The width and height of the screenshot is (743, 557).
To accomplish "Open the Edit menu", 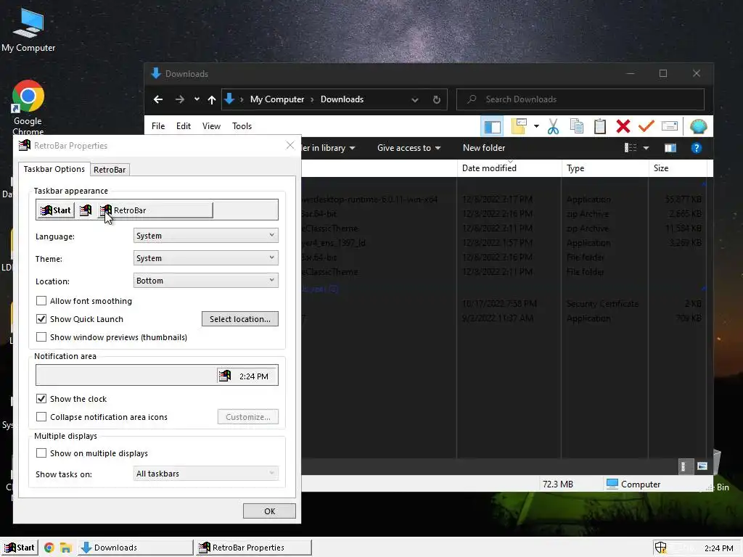I will click(x=184, y=126).
